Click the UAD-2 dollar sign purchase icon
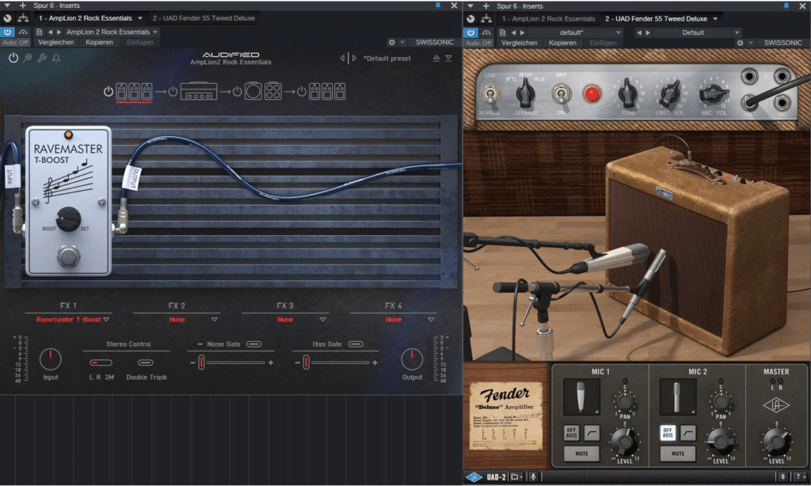Screen dimensions: 811x486 [x=782, y=477]
